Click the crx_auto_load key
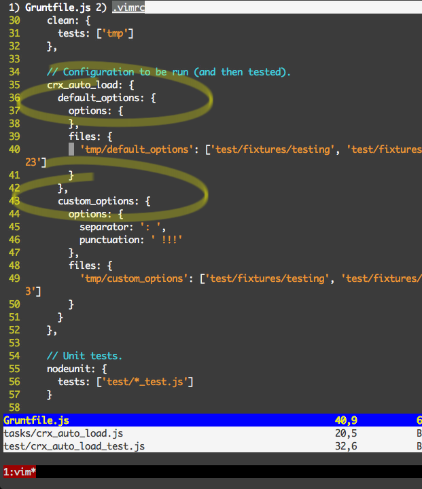 pyautogui.click(x=82, y=85)
